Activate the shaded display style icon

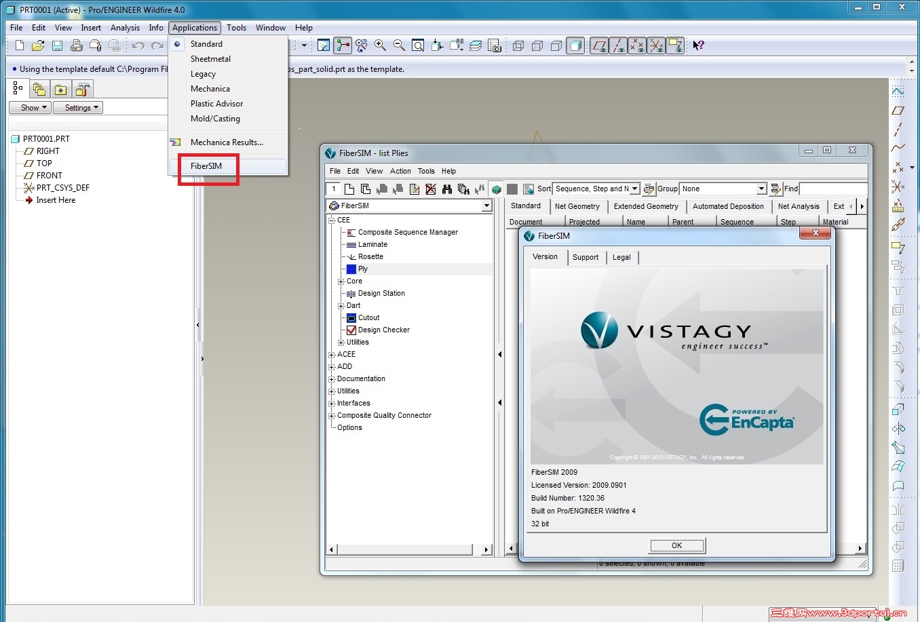[575, 45]
